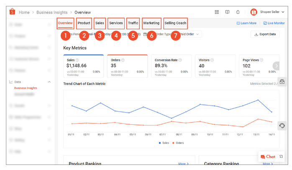Collapse the Data sidebar section

click(x=49, y=82)
